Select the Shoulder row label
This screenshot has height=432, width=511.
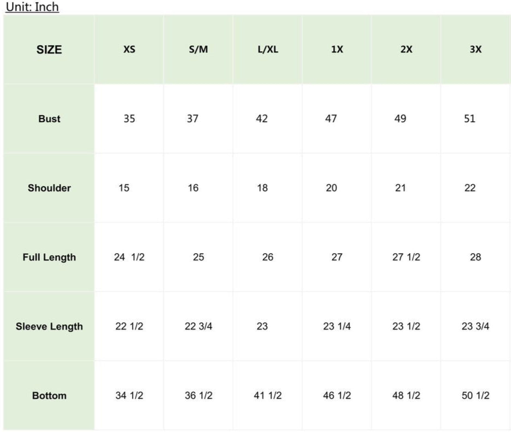click(49, 188)
